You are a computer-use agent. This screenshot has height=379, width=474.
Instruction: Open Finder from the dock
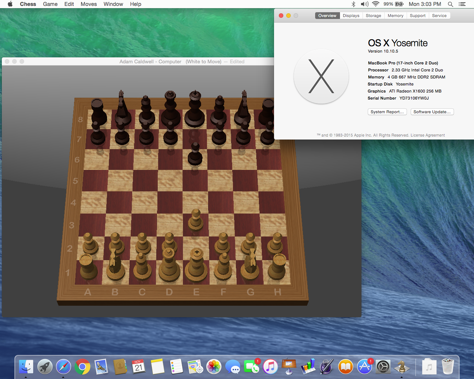click(26, 367)
